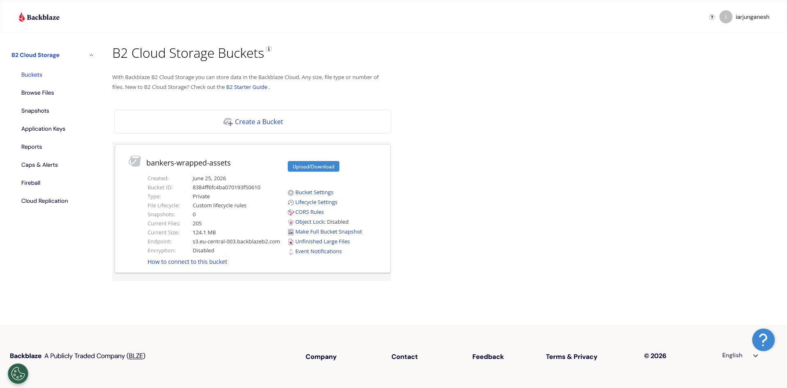The height and width of the screenshot is (388, 787).
Task: Open Lifecycle Settings link
Action: click(316, 202)
